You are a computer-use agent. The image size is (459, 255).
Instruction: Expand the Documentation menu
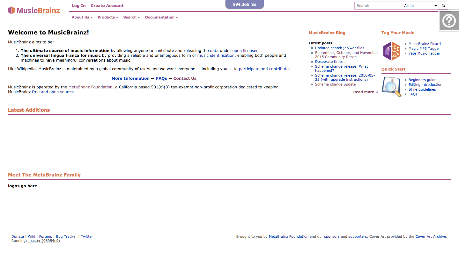(161, 17)
